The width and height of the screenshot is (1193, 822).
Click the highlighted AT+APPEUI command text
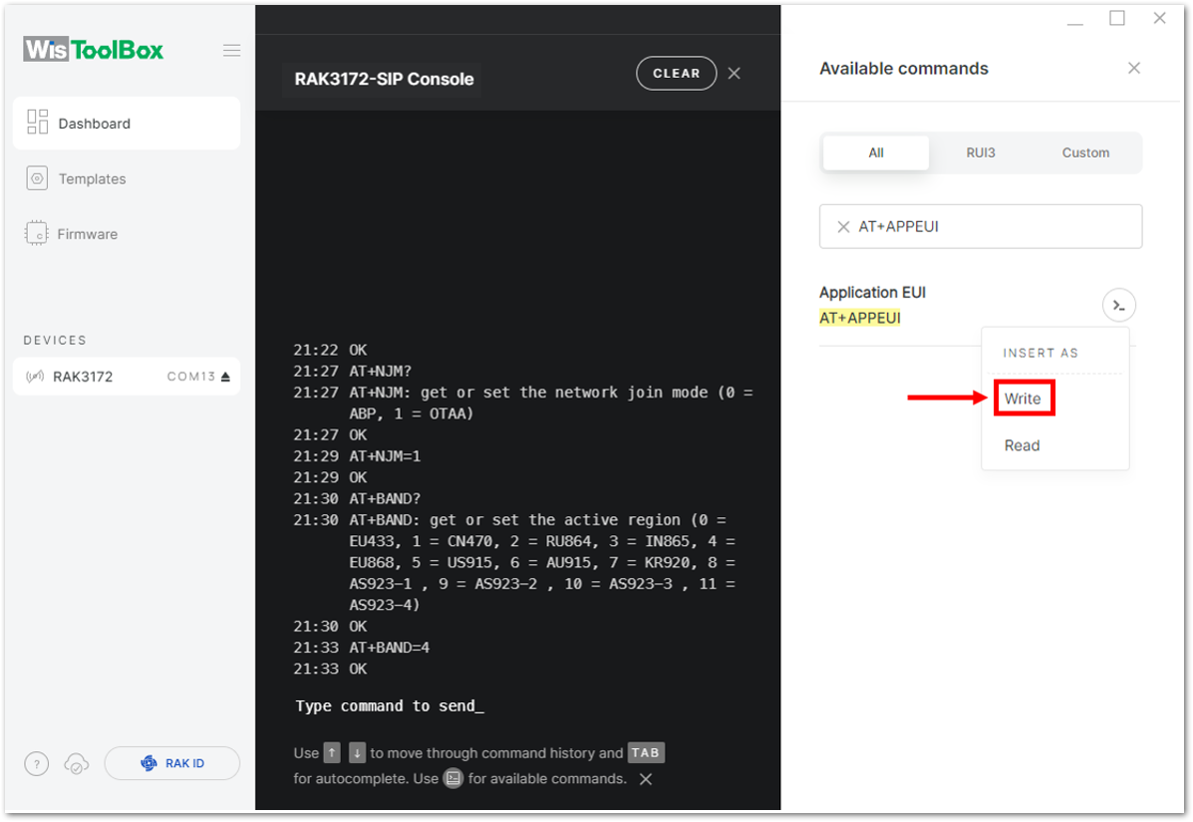click(x=860, y=318)
